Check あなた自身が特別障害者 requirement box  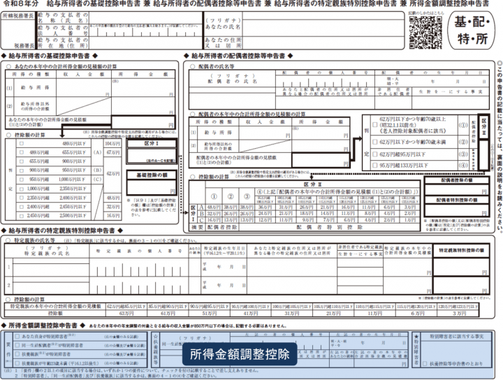[17, 337]
